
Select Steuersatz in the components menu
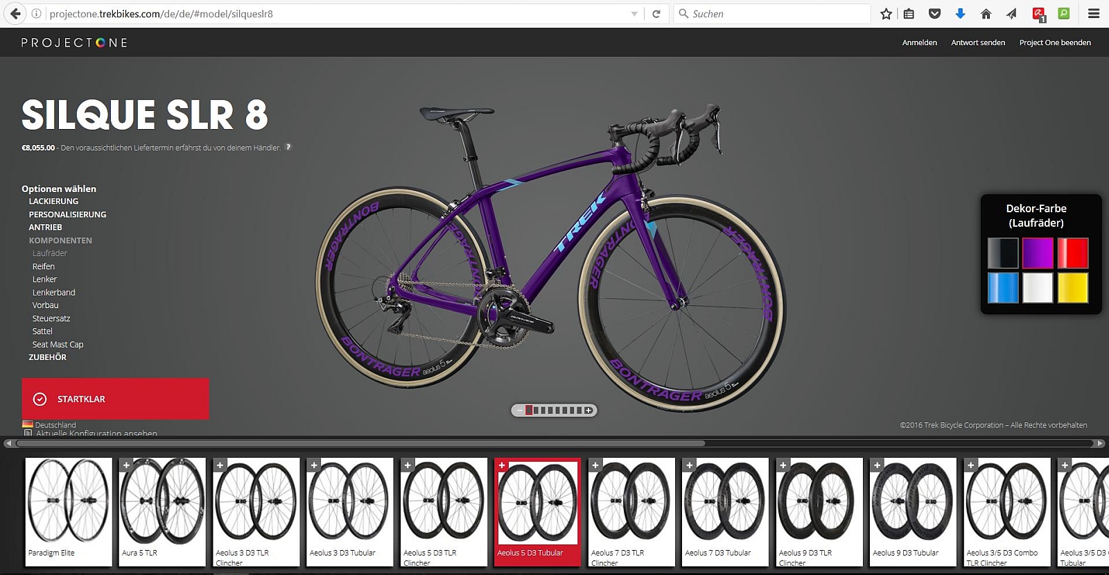pyautogui.click(x=51, y=318)
